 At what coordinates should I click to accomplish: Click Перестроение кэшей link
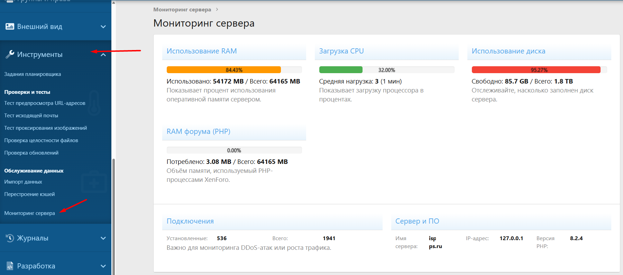pos(29,194)
